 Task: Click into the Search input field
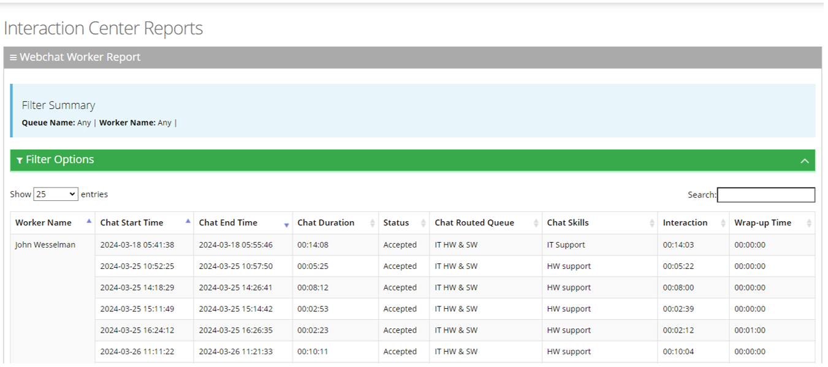[765, 195]
